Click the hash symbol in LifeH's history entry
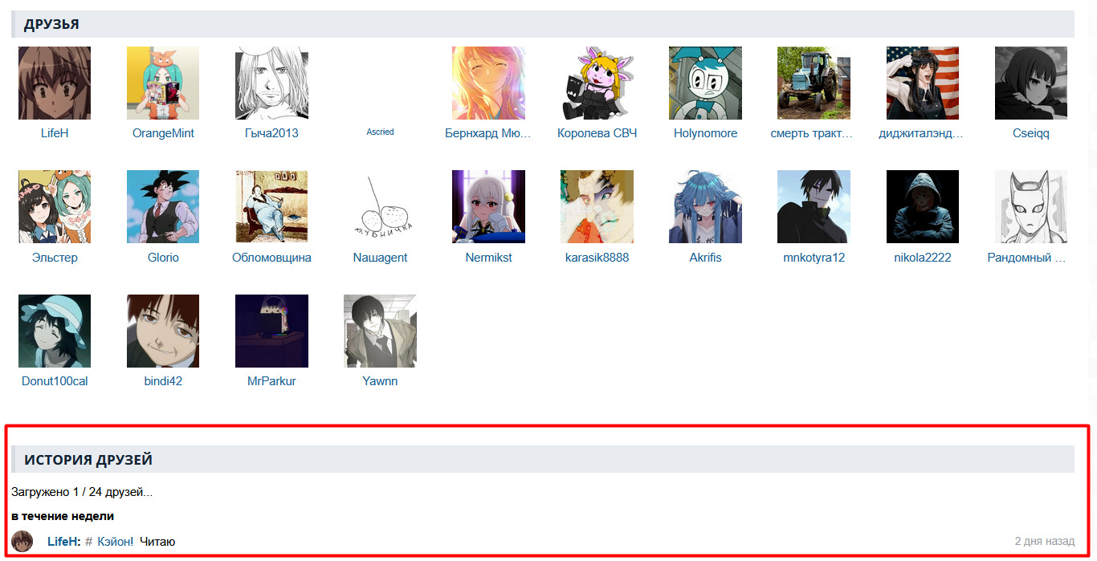Image resolution: width=1097 pixels, height=561 pixels. [88, 542]
